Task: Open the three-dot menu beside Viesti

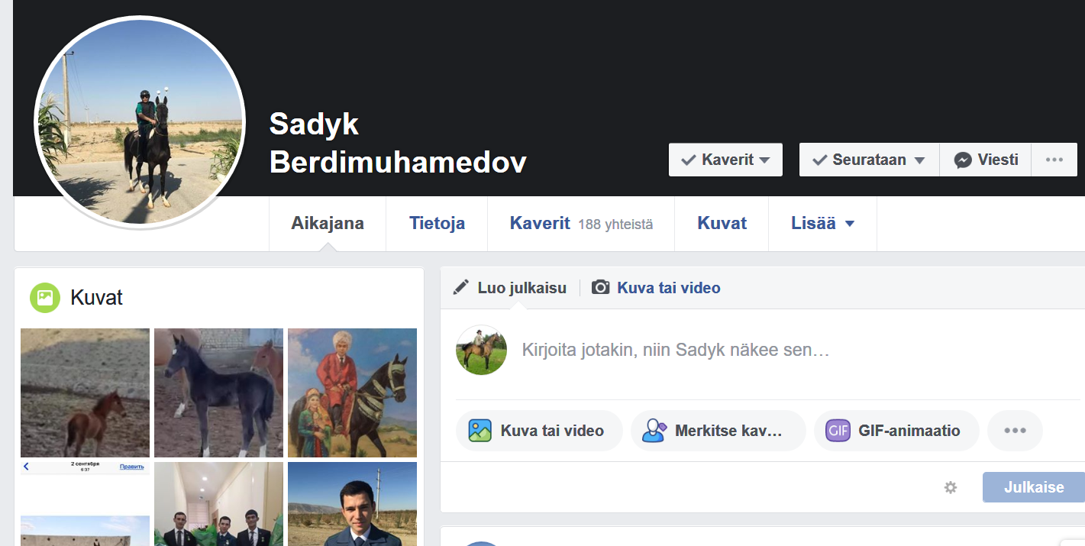Action: [1054, 160]
